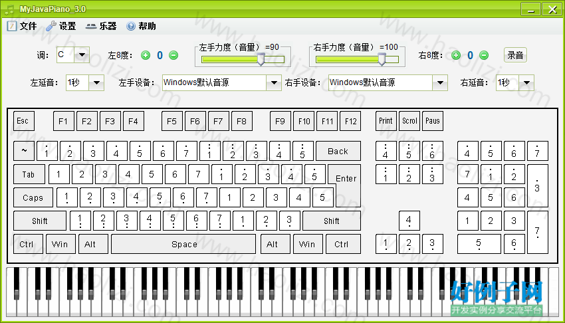Click the right Alt key
This screenshot has width=565, height=323.
[x=275, y=244]
